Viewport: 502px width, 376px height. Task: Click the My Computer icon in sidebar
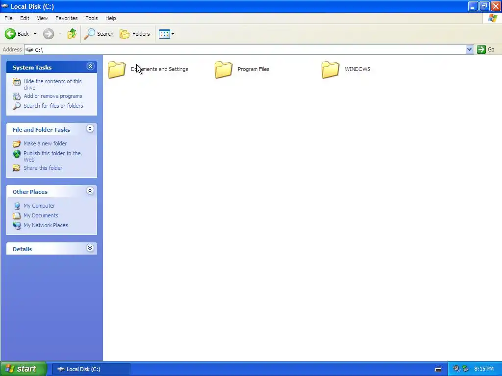(17, 206)
